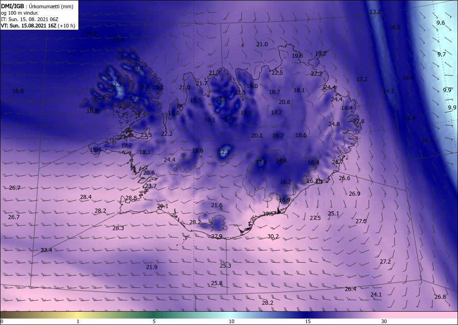Click the map value "24.1"
458x325 pixels.
click(376, 295)
